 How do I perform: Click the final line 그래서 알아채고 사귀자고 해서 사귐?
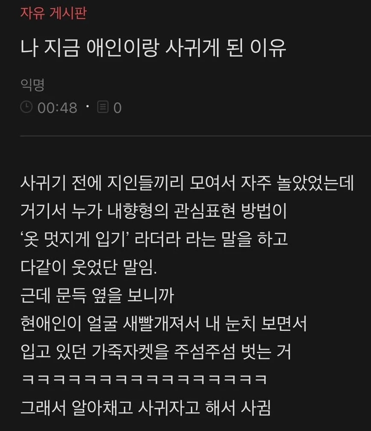(x=146, y=407)
